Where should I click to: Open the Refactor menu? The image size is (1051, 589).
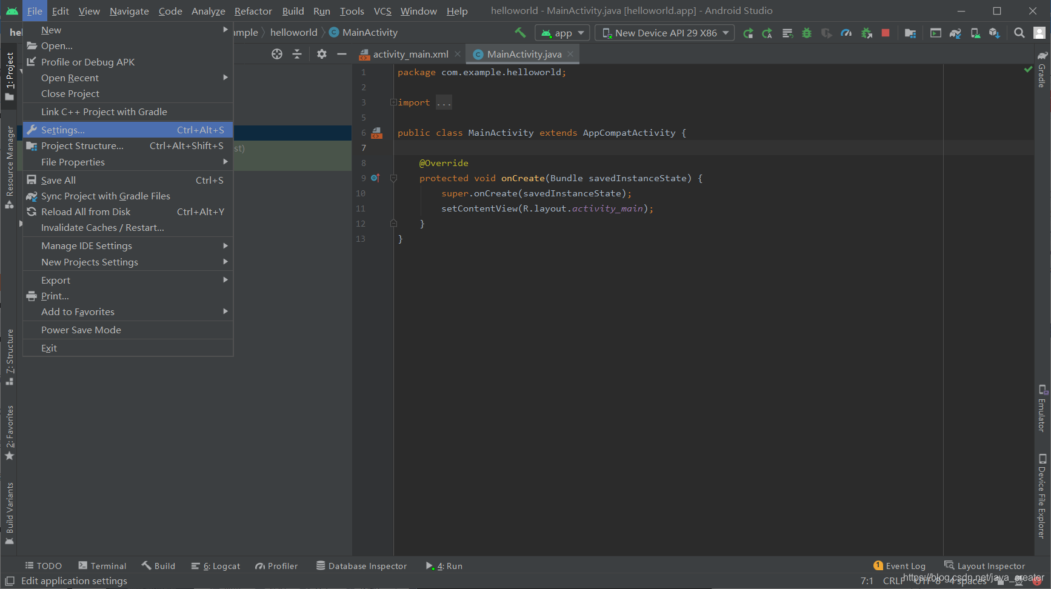point(253,11)
